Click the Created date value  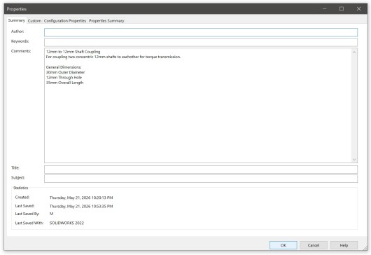coord(81,198)
